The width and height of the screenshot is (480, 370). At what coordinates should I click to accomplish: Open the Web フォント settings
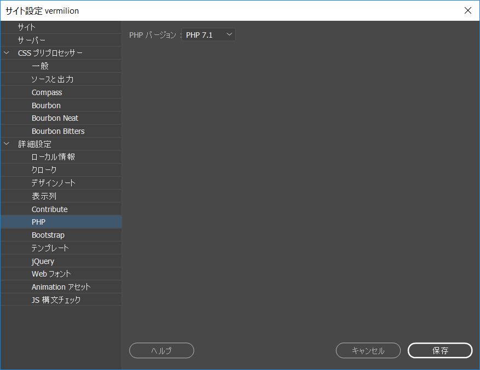coord(50,274)
